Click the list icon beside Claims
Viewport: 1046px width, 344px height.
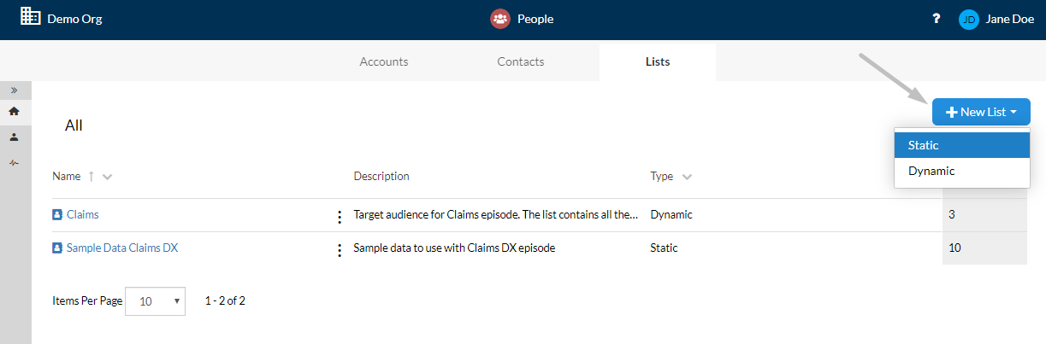point(57,215)
